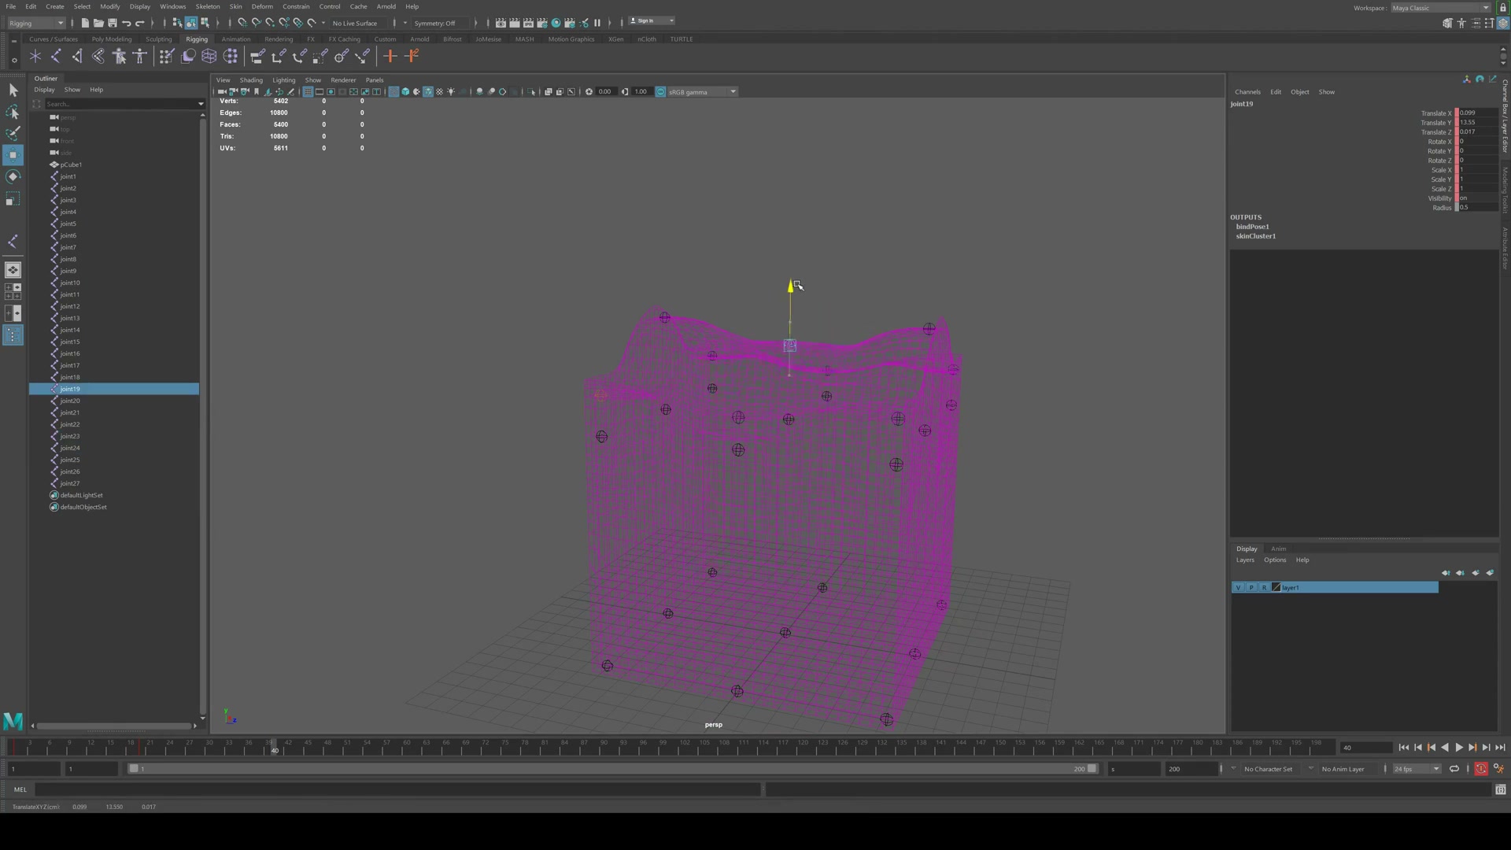Activate the Paint selection tool
This screenshot has width=1511, height=850.
(x=13, y=133)
